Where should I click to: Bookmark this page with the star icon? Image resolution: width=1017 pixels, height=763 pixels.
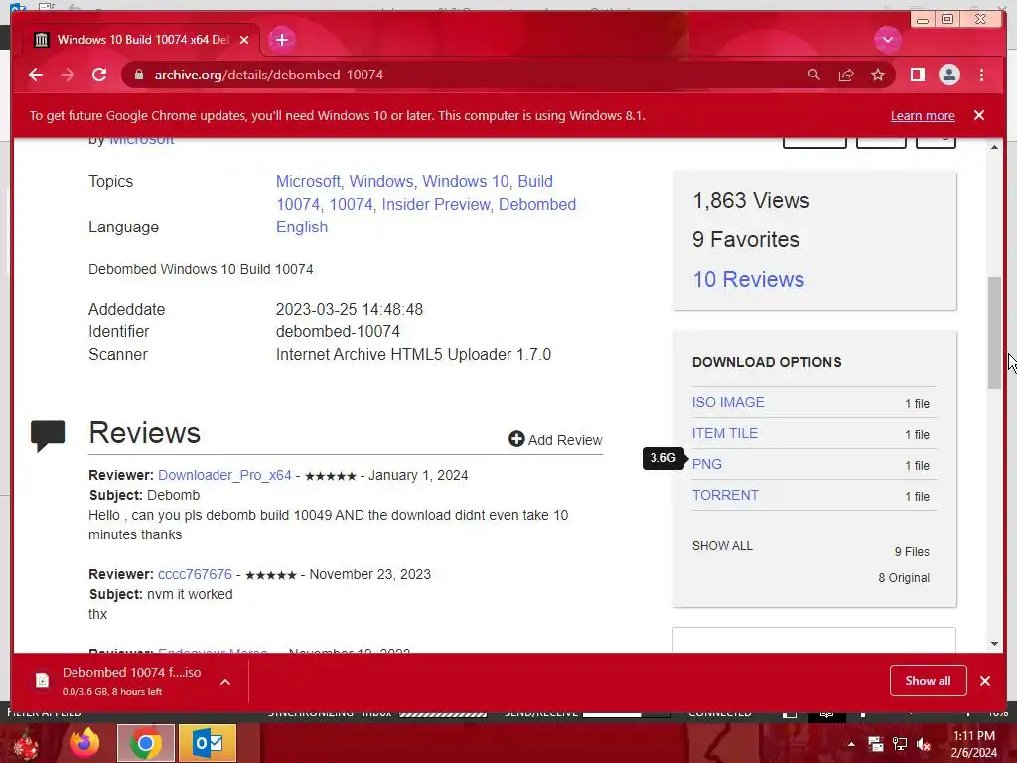point(878,75)
